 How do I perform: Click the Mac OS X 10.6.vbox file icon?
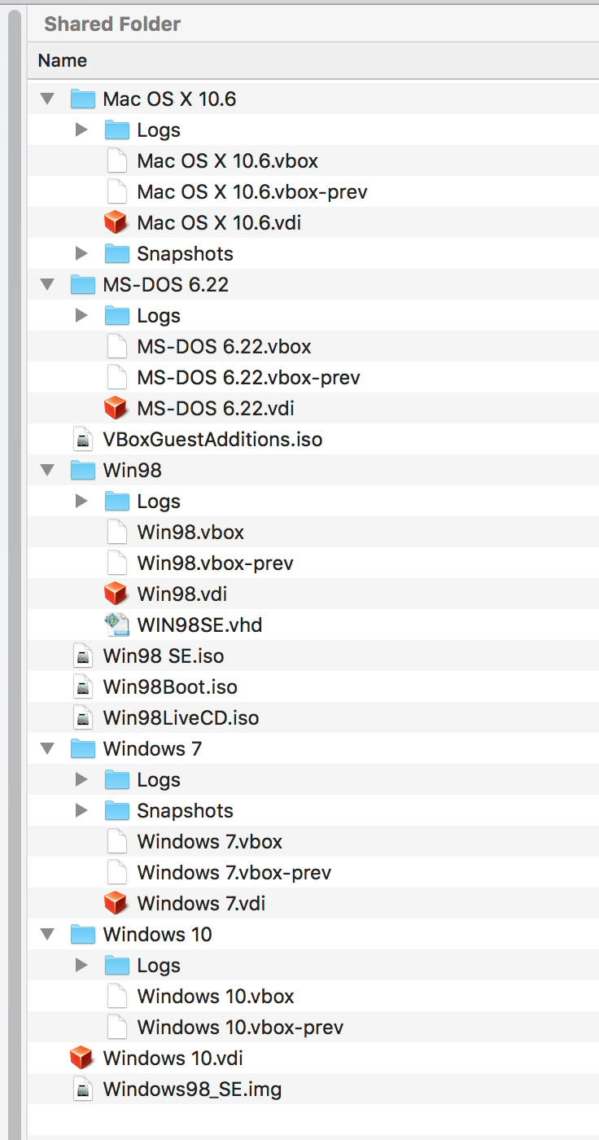(x=117, y=160)
